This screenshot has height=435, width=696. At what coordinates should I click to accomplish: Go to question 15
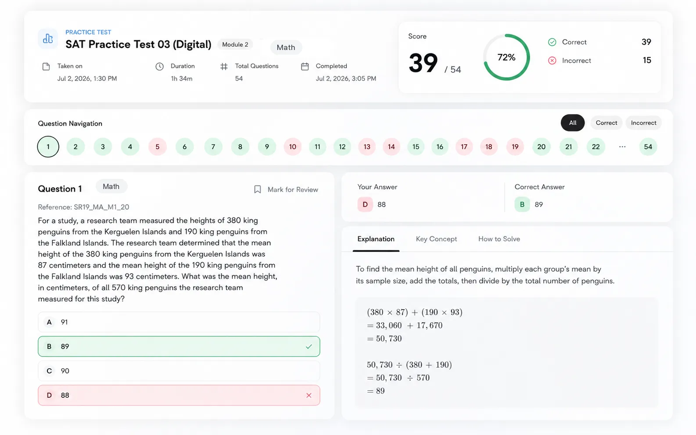pyautogui.click(x=416, y=146)
